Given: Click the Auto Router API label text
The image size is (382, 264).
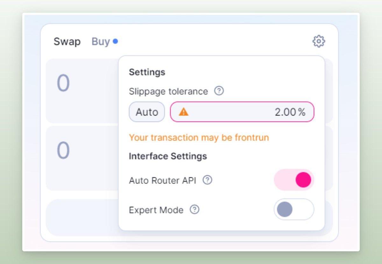Looking at the screenshot, I should 162,181.
